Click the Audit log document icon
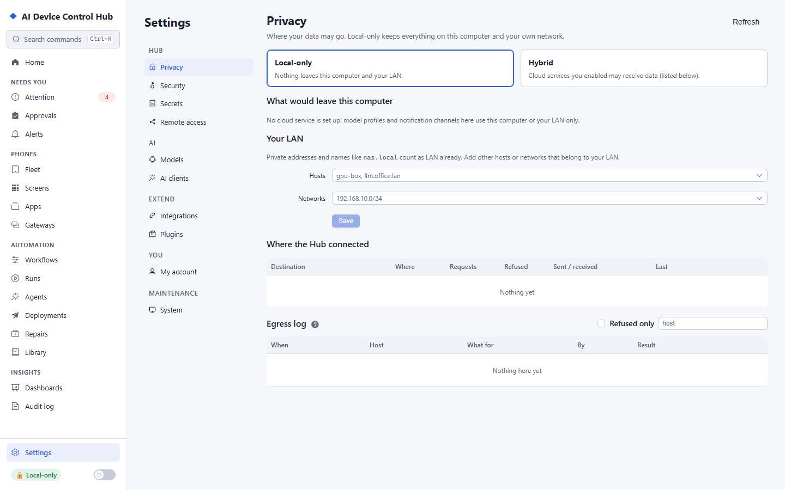 [x=15, y=407]
